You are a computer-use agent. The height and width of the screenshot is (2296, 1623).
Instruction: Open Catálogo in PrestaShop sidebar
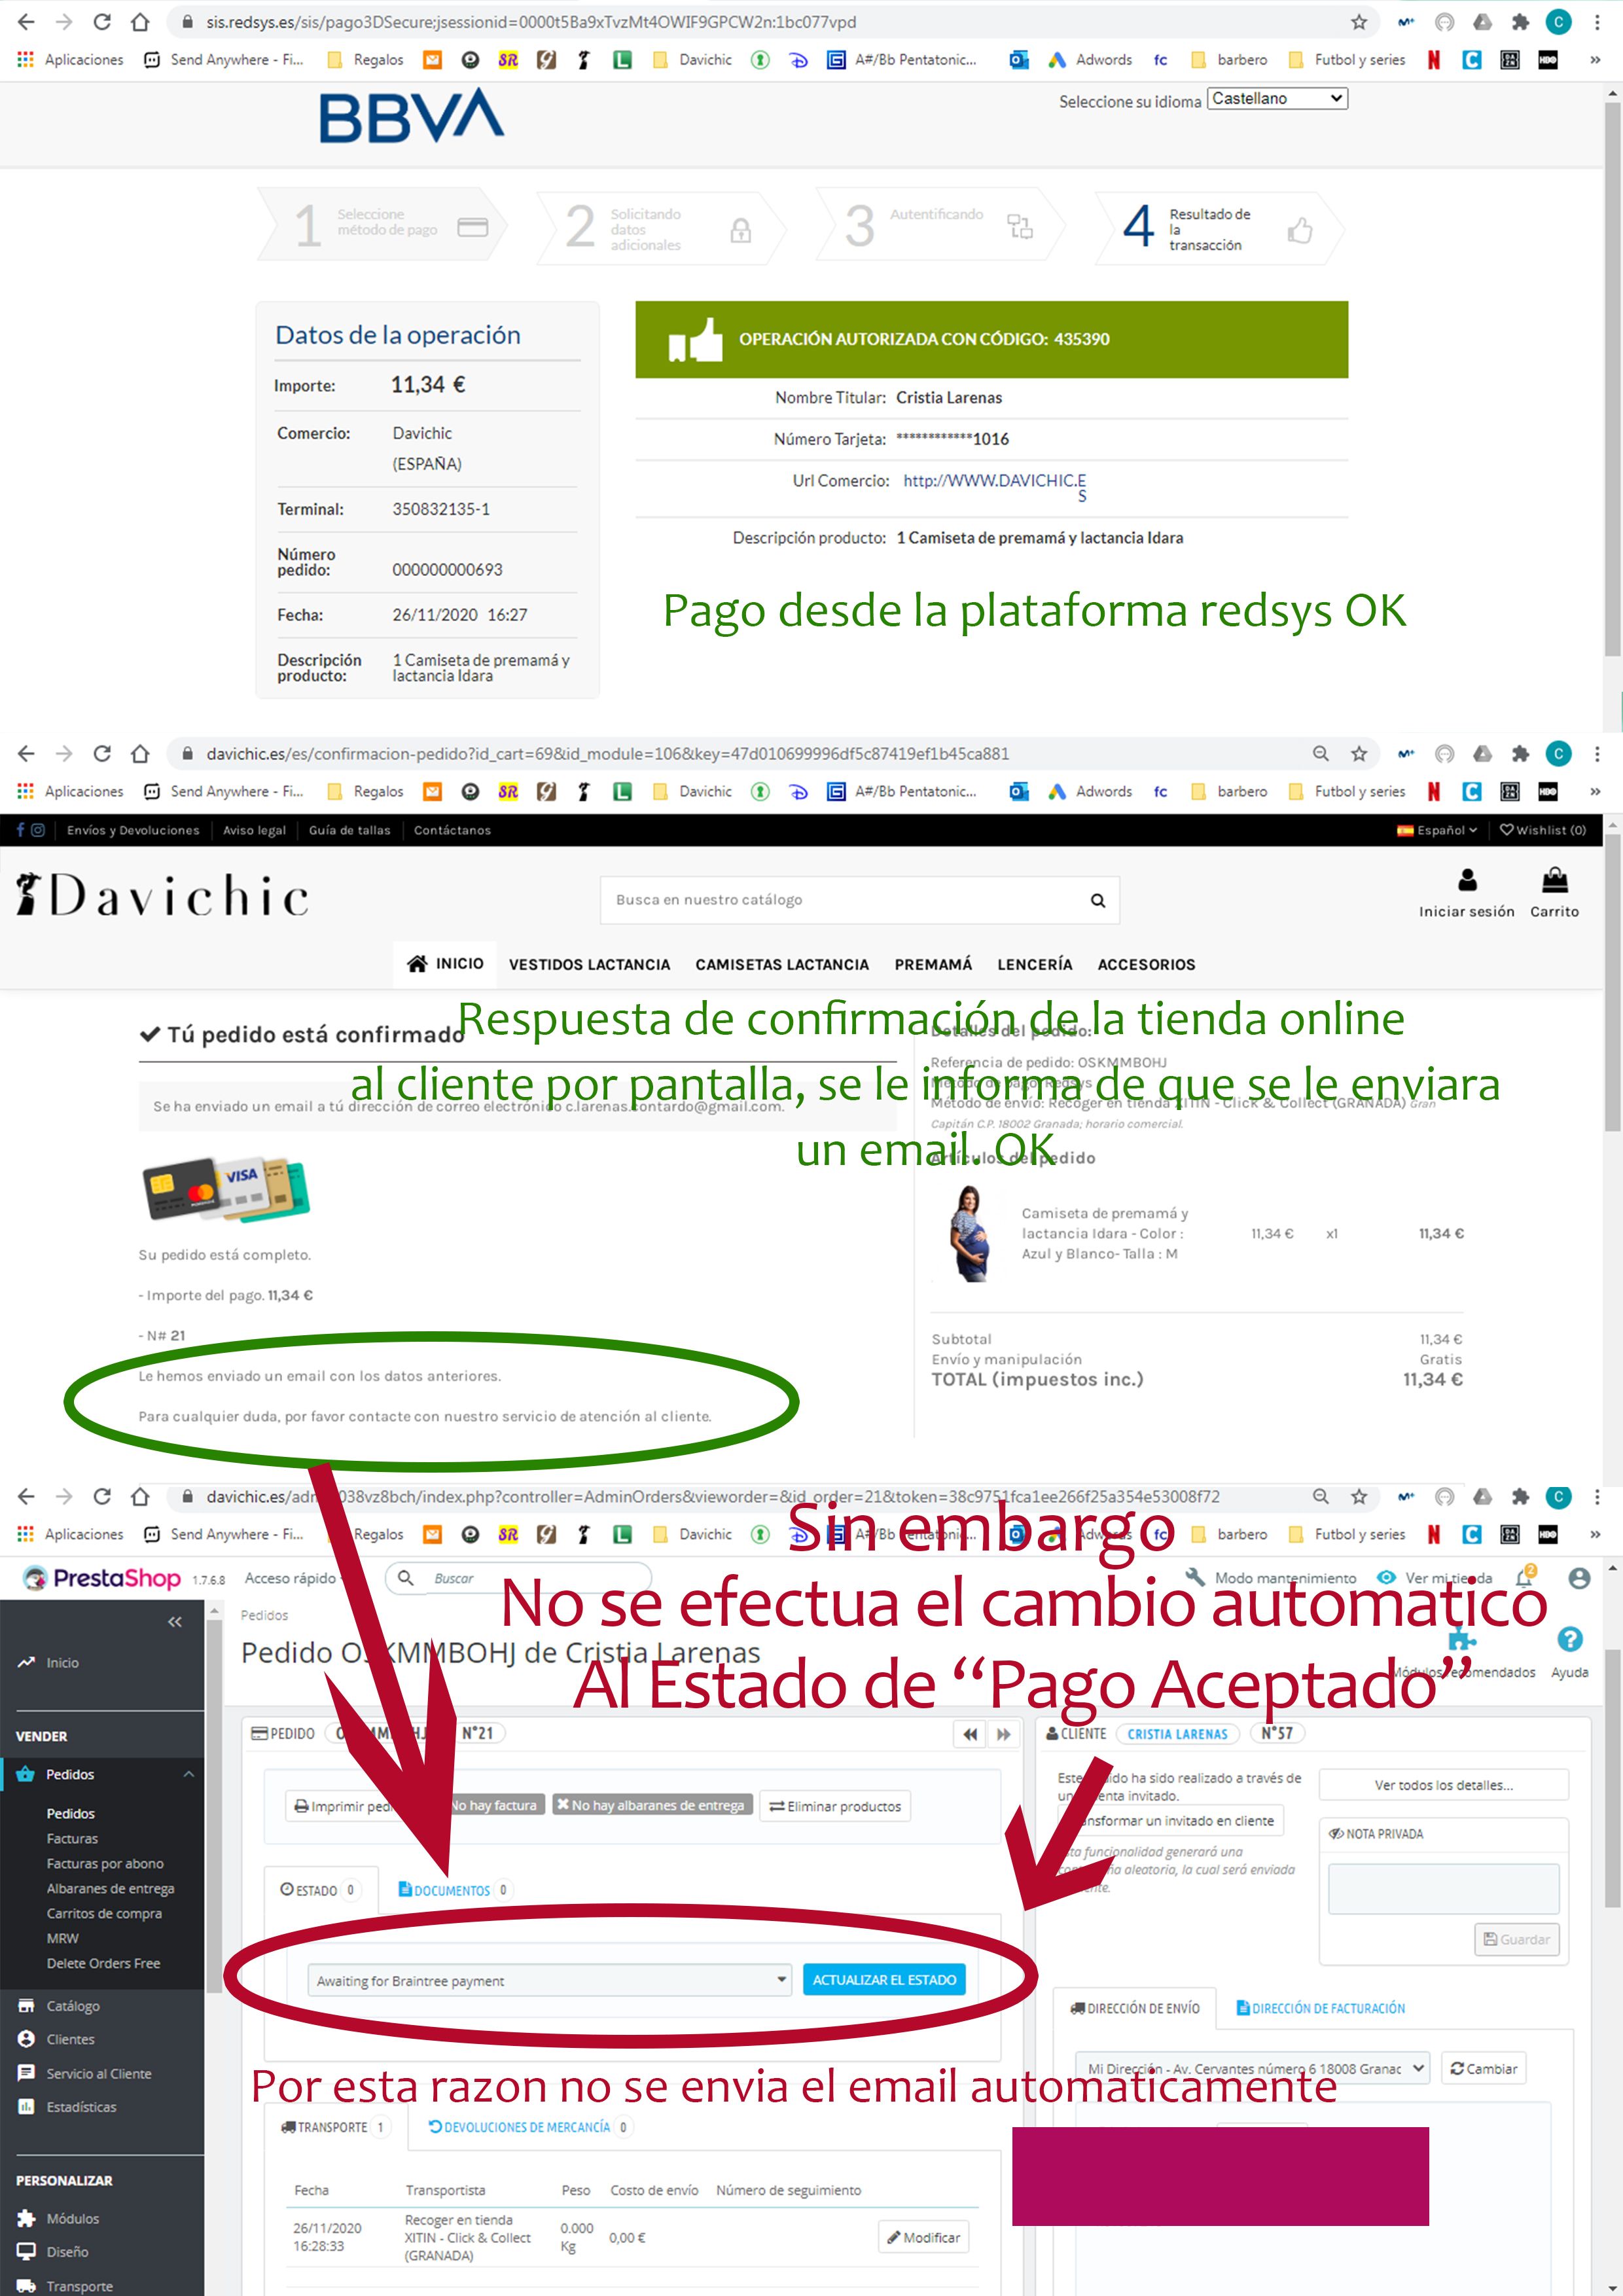pyautogui.click(x=73, y=2006)
